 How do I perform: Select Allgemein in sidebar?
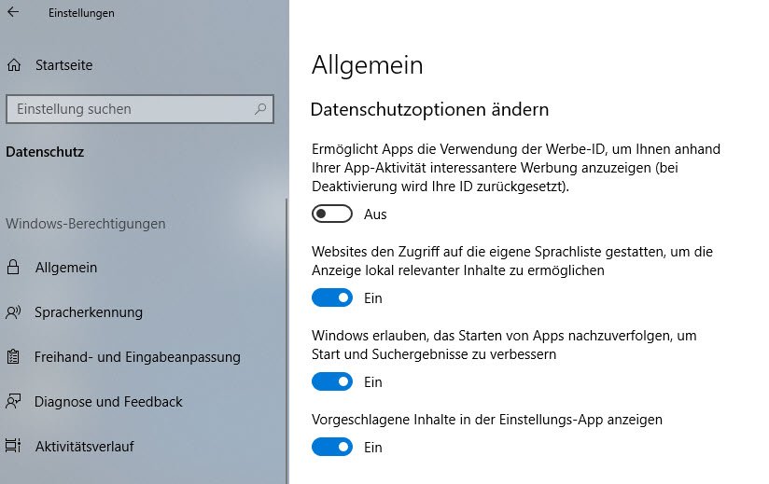coord(66,268)
